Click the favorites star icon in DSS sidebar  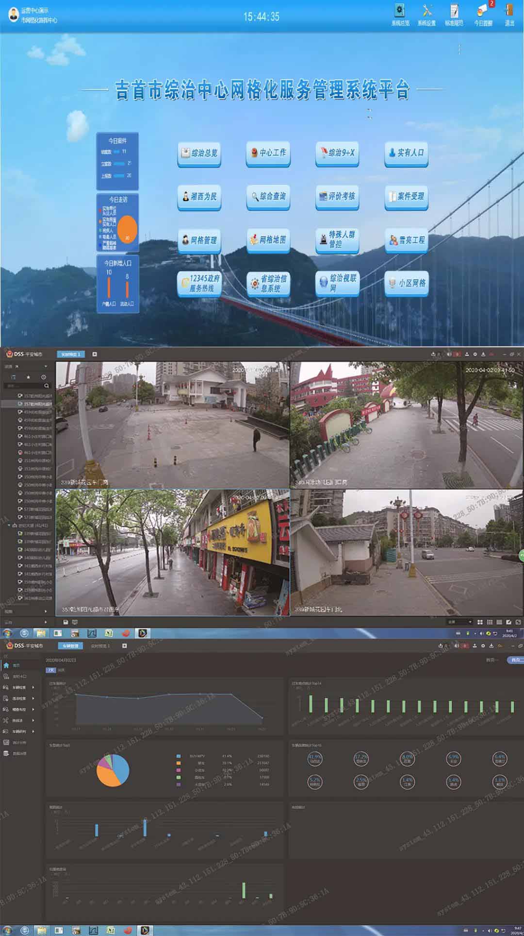29,377
